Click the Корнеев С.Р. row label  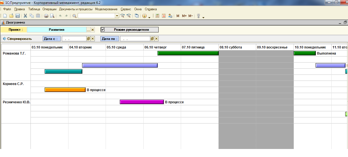(x=13, y=84)
